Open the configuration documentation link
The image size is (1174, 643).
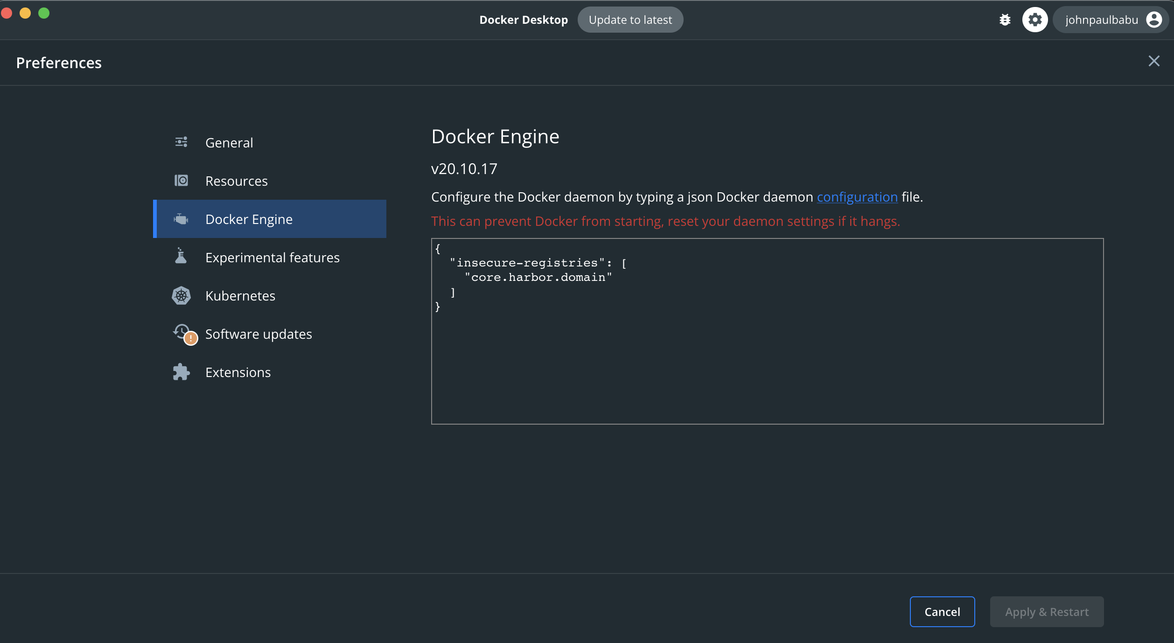click(857, 197)
